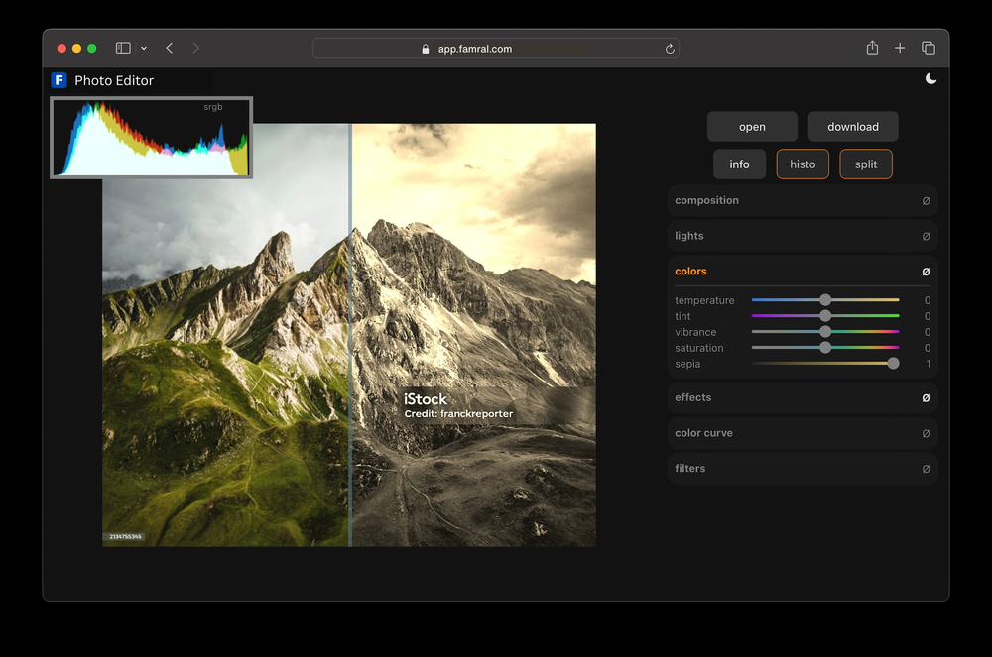Reset all colors settings using the Ø icon
Screen dimensions: 992x657
pos(927,271)
